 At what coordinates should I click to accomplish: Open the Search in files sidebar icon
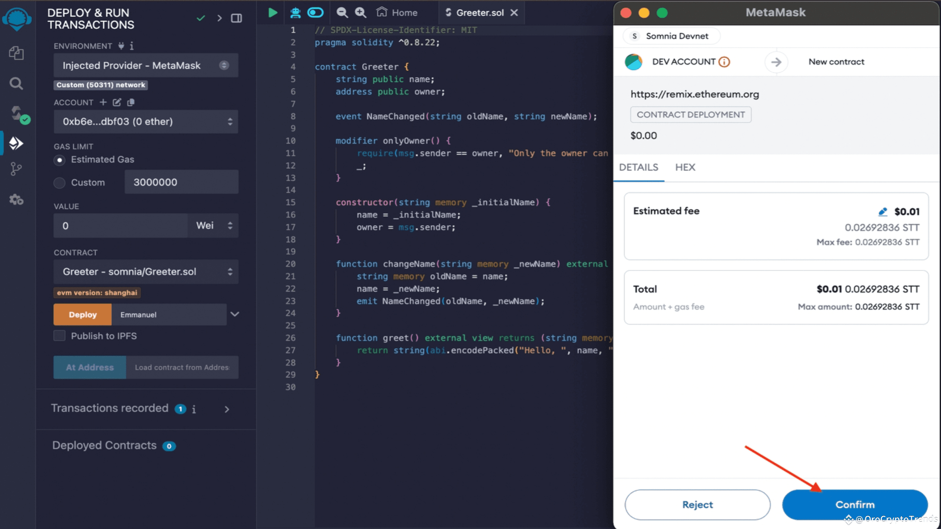point(16,84)
